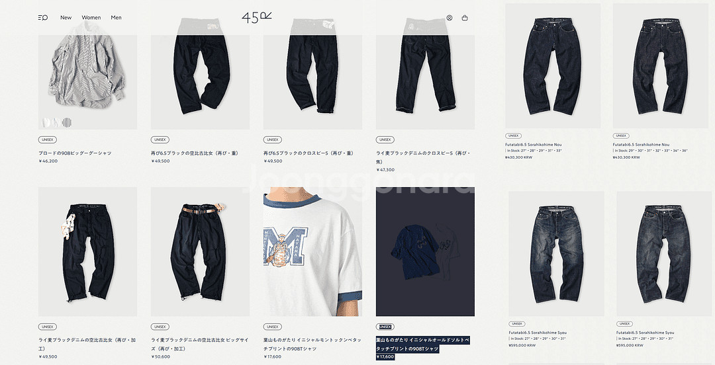
Task: Open the New menu item
Action: click(x=66, y=18)
